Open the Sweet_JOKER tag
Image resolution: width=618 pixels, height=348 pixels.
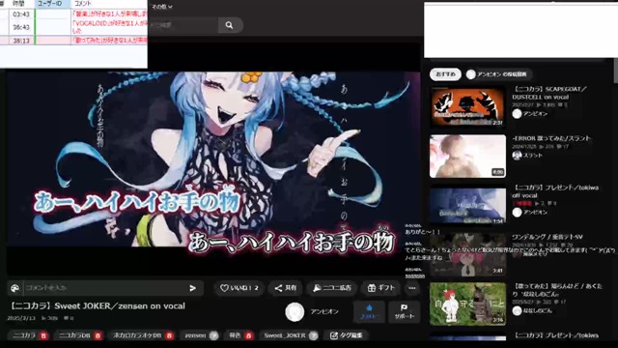click(285, 335)
